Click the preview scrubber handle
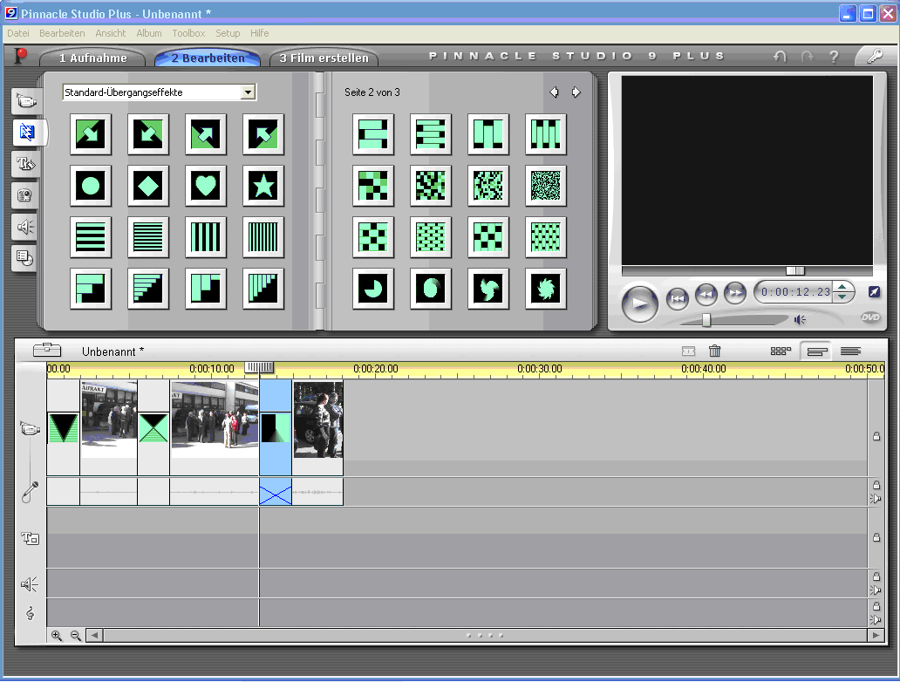The height and width of the screenshot is (682, 900). [795, 271]
